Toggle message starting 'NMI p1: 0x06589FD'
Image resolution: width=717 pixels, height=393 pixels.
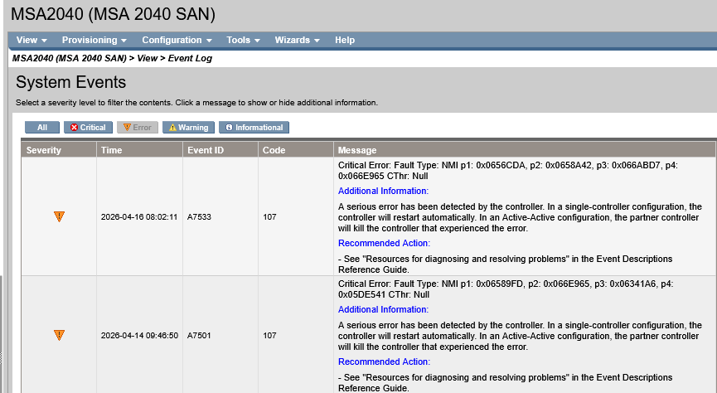click(x=506, y=289)
